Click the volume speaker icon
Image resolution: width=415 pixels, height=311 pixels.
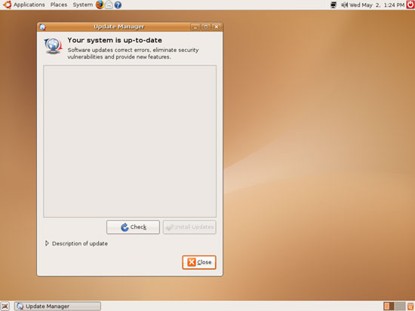(x=344, y=5)
